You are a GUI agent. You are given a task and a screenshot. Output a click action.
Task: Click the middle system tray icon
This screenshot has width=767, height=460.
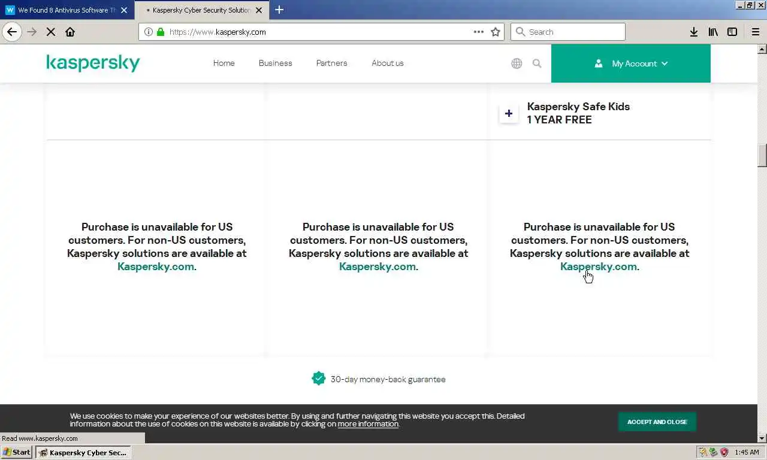click(714, 452)
